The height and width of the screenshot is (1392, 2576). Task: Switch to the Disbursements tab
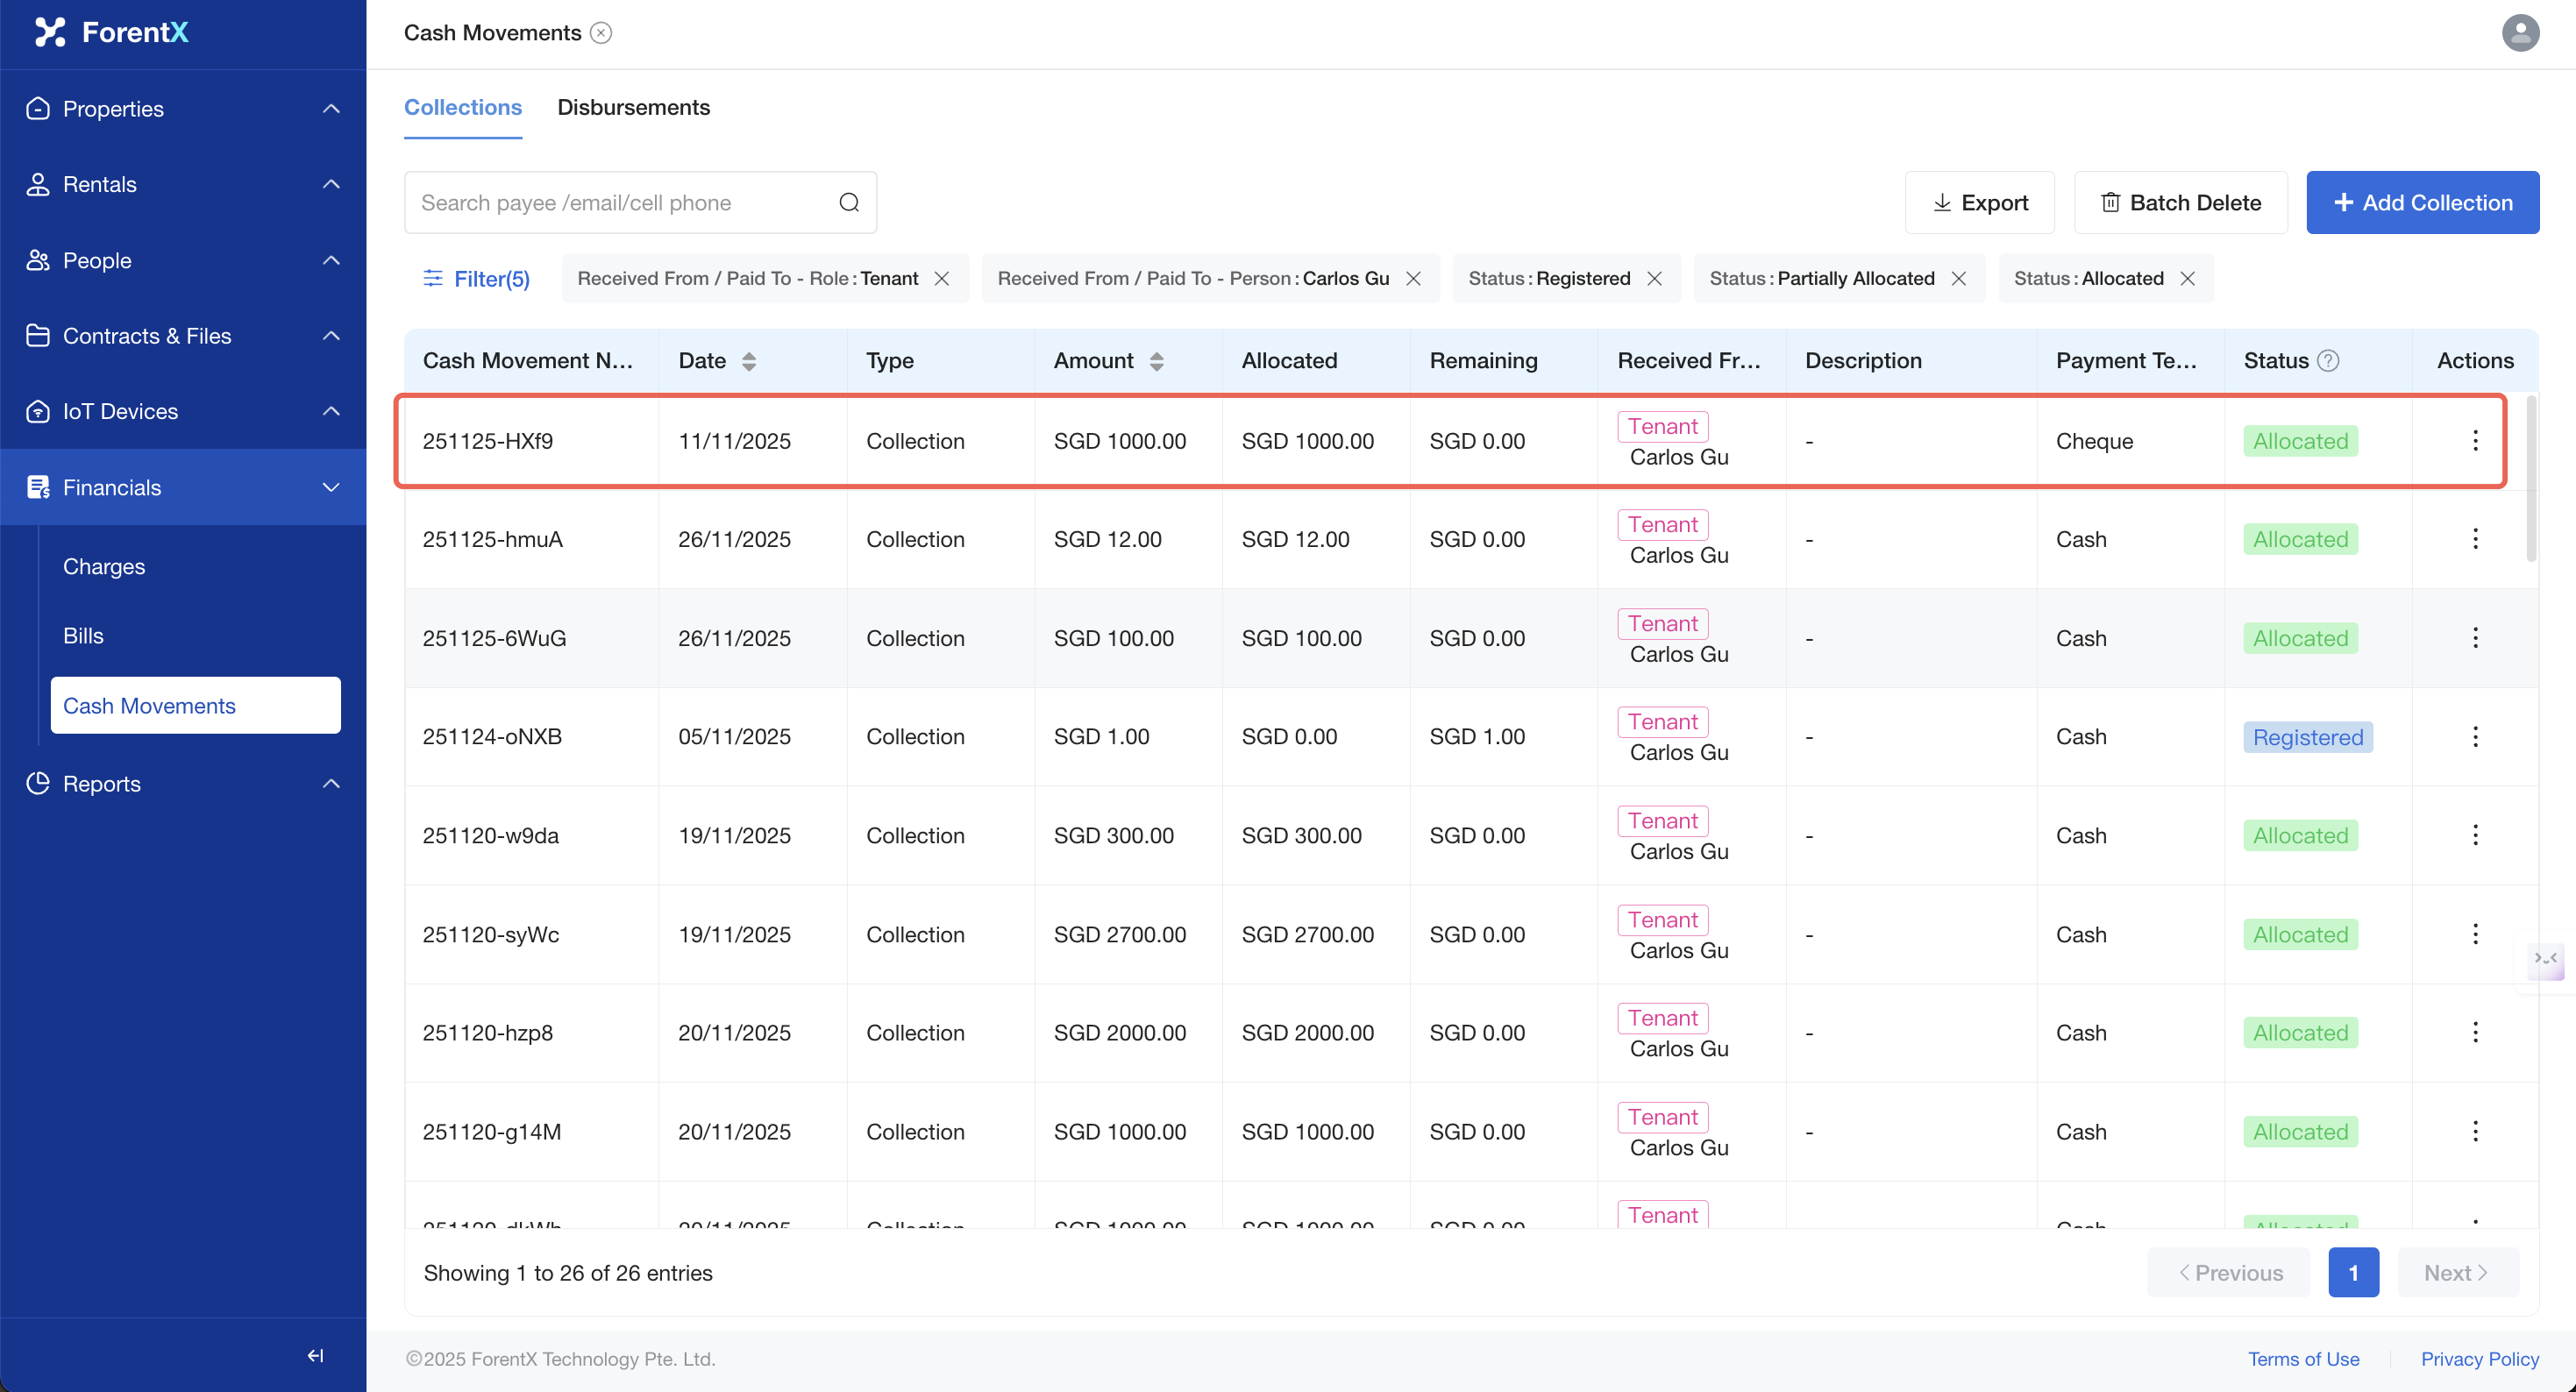[x=633, y=107]
